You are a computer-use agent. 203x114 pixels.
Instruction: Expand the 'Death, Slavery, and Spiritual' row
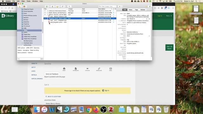[45, 13]
